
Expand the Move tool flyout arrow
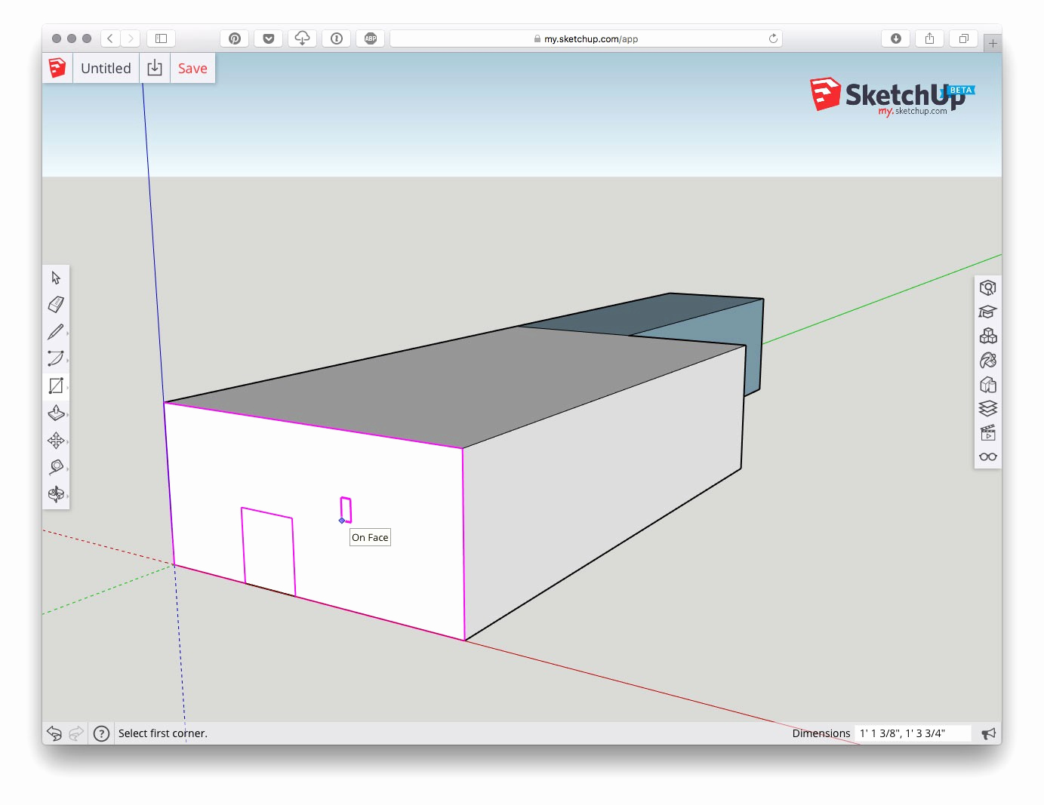(67, 442)
